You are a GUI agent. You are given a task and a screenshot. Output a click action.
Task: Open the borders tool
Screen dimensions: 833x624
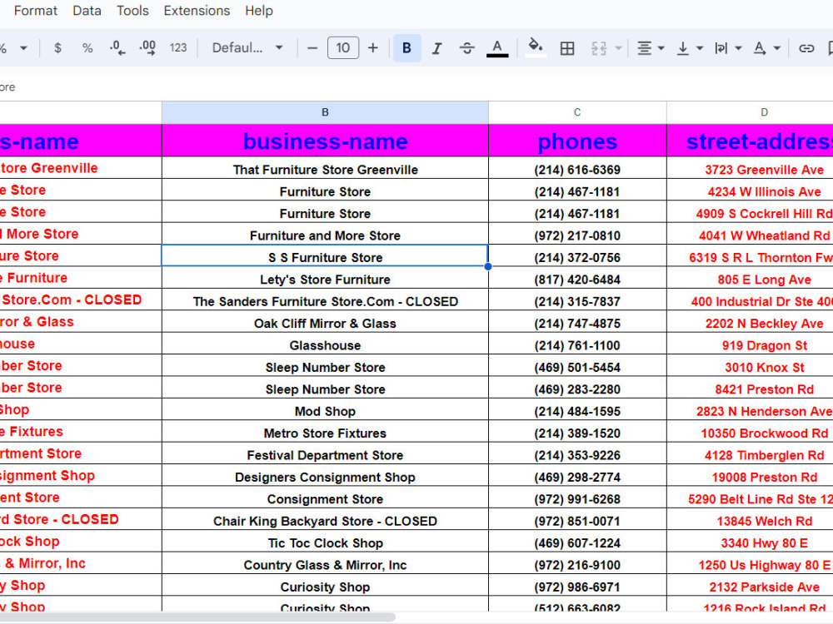tap(566, 48)
